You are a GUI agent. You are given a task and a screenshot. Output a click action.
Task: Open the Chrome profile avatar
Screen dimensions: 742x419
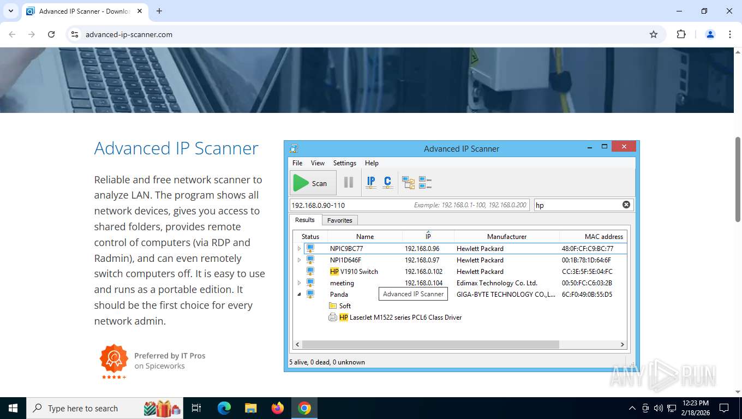710,34
